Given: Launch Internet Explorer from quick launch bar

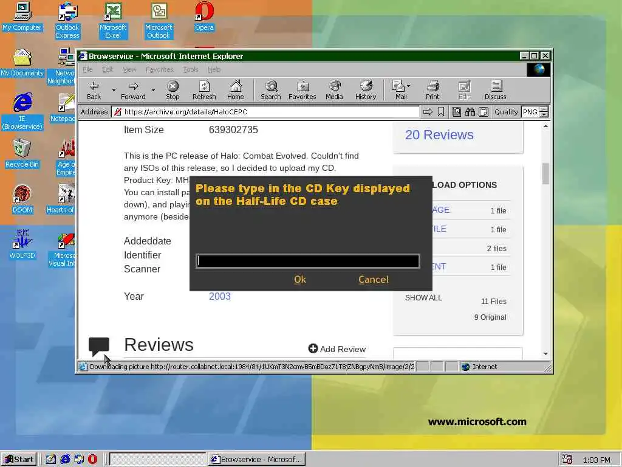Looking at the screenshot, I should [65, 460].
